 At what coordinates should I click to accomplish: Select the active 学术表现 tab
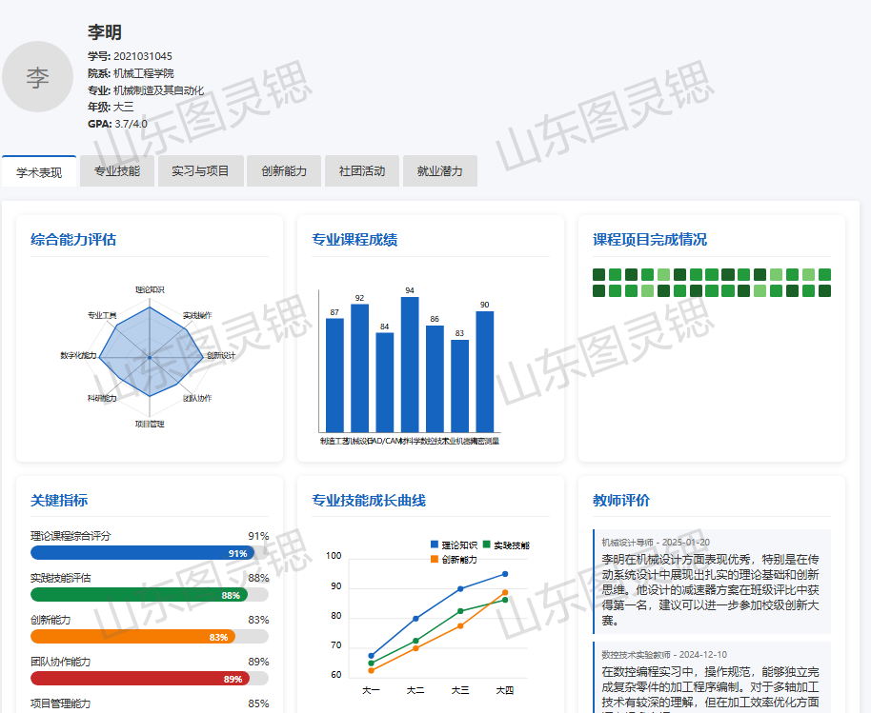tap(39, 172)
